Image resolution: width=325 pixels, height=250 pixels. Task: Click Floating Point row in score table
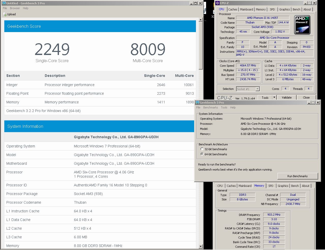[x=100, y=93]
